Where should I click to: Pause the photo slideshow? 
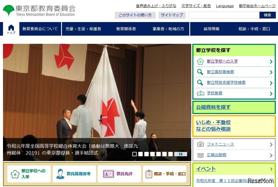click(x=181, y=154)
